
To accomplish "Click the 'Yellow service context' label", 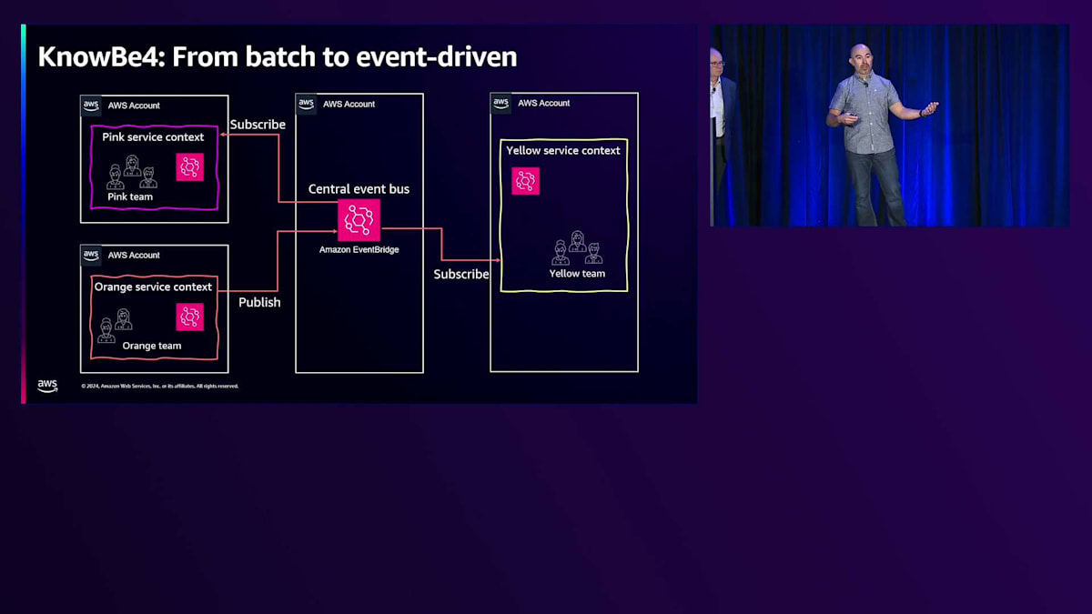I will [x=563, y=151].
